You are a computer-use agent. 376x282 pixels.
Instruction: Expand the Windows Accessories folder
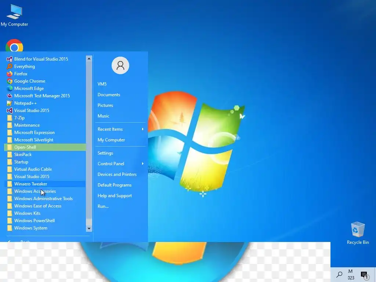tap(45, 191)
